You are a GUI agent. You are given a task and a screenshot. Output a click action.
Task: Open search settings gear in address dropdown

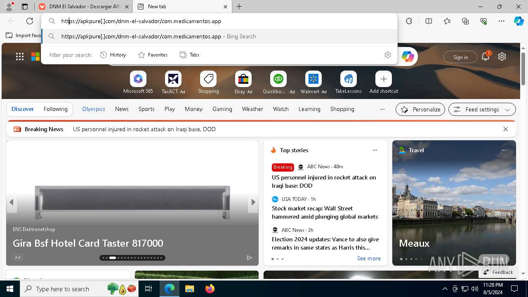tap(388, 55)
